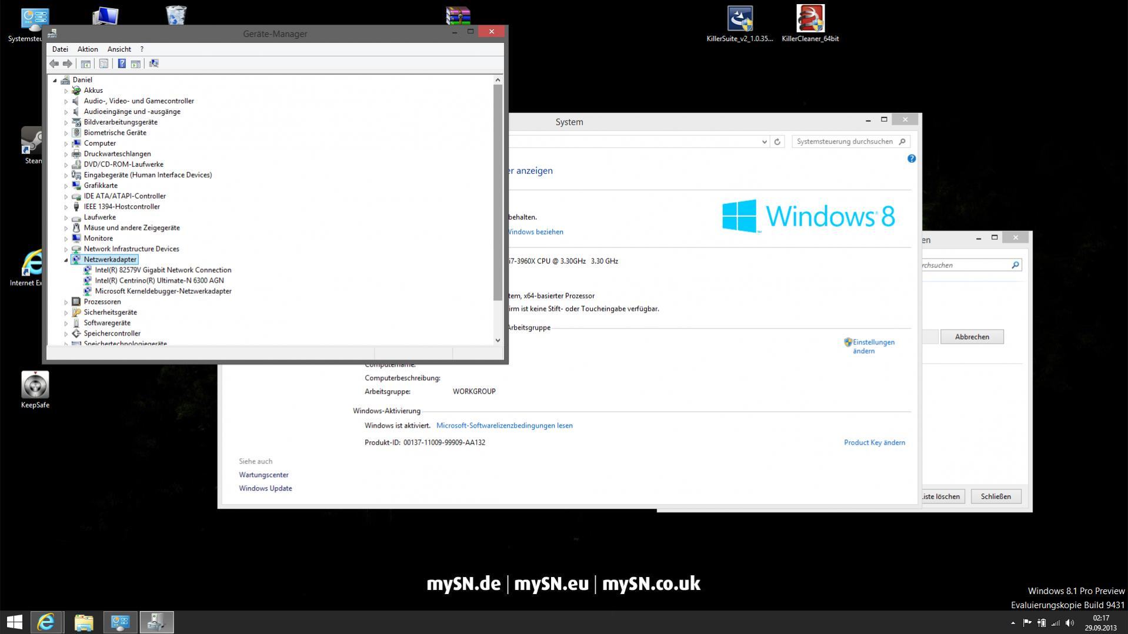Click Scan for hardware changes toolbar icon
Screen dimensions: 1128x634
(x=153, y=63)
